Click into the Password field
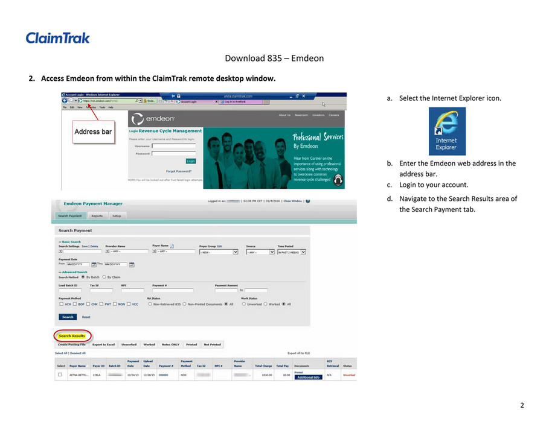 (174, 153)
